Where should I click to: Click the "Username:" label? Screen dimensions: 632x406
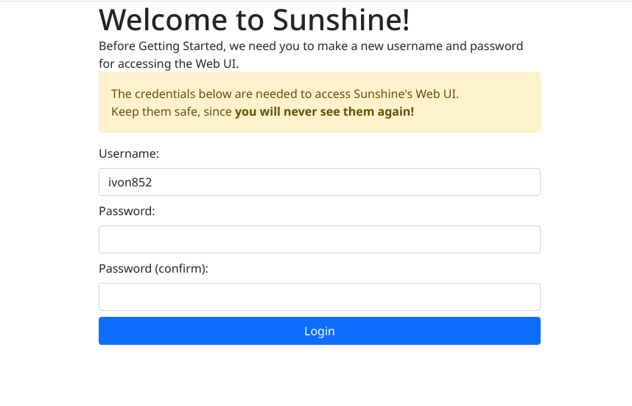129,153
